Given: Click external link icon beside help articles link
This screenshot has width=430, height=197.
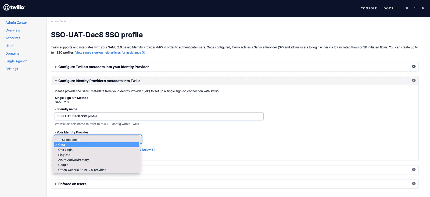Looking at the screenshot, I should tap(143, 53).
